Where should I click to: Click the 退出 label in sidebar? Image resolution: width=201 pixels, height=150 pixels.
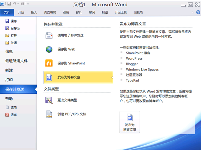click(14, 115)
